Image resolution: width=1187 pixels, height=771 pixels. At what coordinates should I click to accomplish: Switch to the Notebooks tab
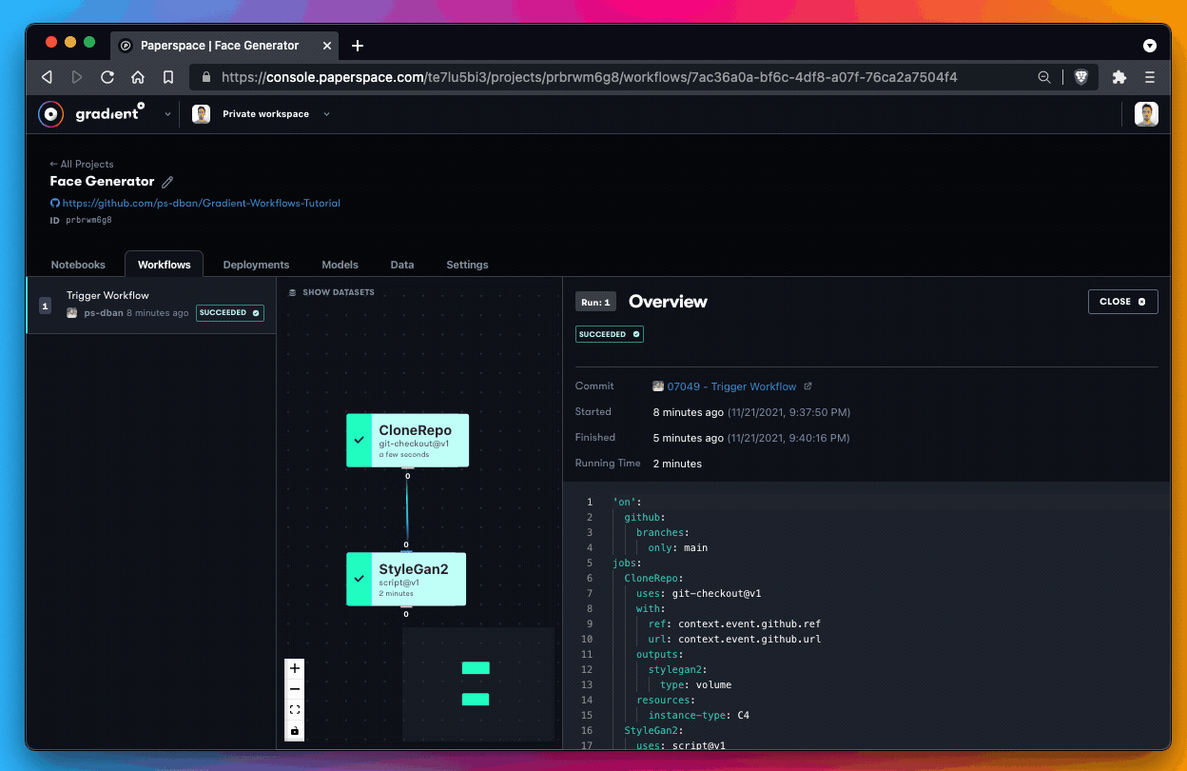76,265
